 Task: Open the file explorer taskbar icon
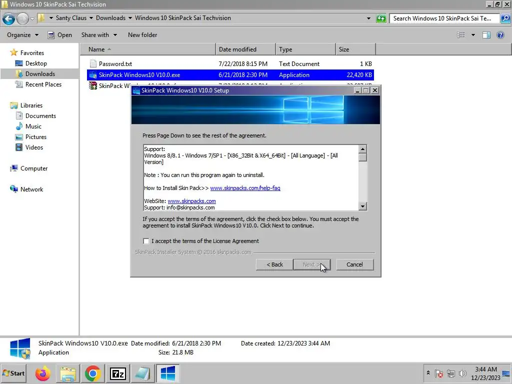pyautogui.click(x=68, y=373)
